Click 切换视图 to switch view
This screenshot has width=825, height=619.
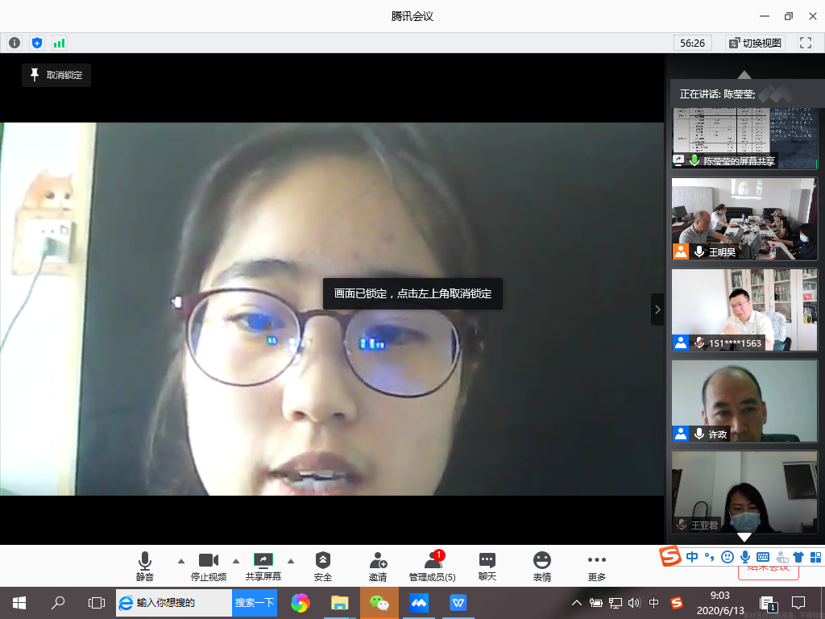pyautogui.click(x=755, y=43)
